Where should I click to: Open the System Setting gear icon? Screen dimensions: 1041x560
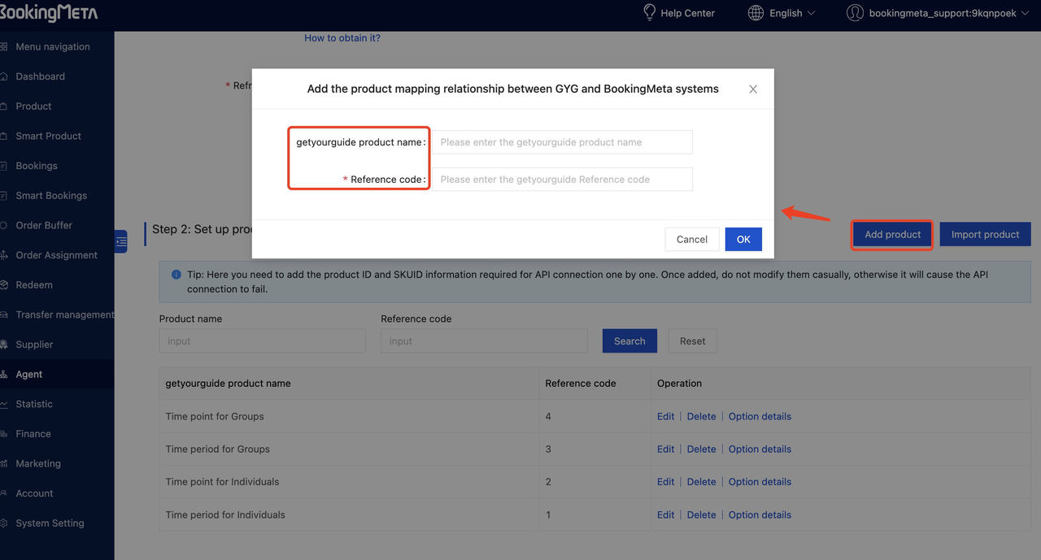point(6,523)
